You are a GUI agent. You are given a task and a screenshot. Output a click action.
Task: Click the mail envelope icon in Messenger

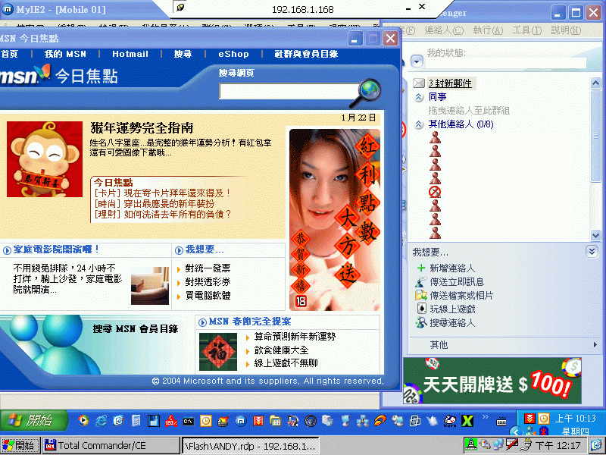419,83
